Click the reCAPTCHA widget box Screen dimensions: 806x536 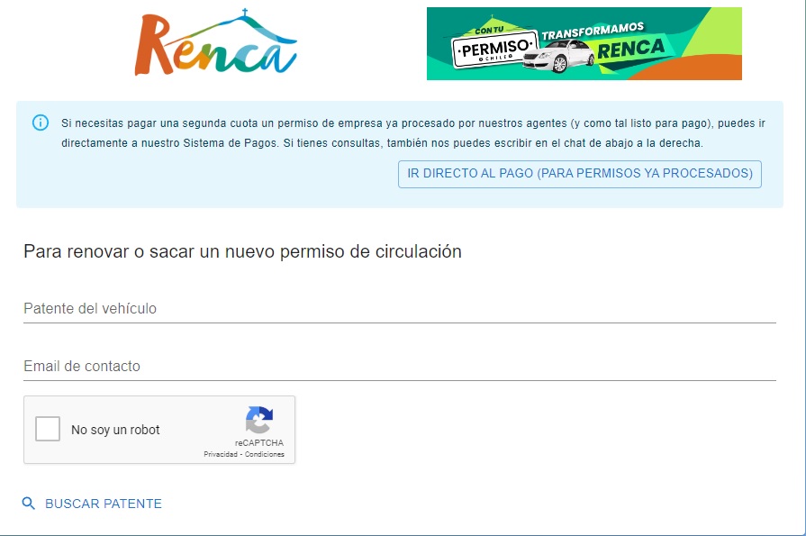(159, 430)
